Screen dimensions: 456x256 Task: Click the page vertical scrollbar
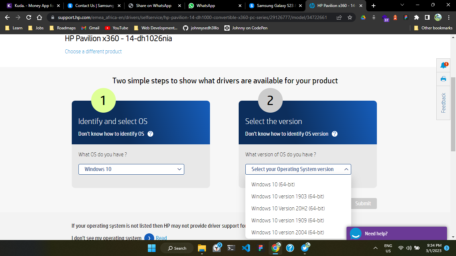[453, 114]
